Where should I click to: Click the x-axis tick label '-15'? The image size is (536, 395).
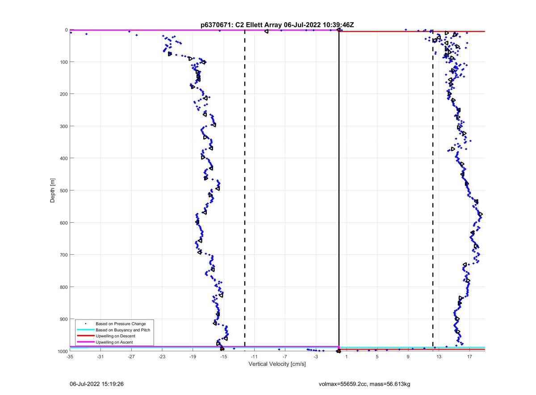click(x=223, y=357)
